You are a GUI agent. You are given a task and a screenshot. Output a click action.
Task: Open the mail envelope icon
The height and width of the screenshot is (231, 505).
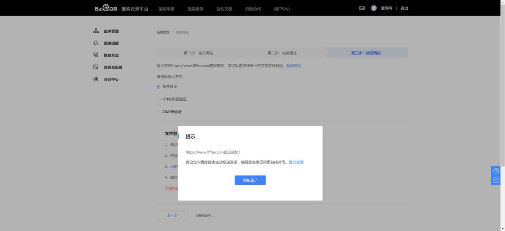click(362, 8)
